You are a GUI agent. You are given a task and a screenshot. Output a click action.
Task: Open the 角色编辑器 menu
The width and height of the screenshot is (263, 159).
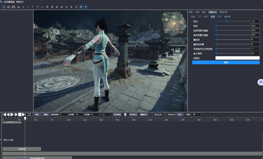tap(9, 2)
